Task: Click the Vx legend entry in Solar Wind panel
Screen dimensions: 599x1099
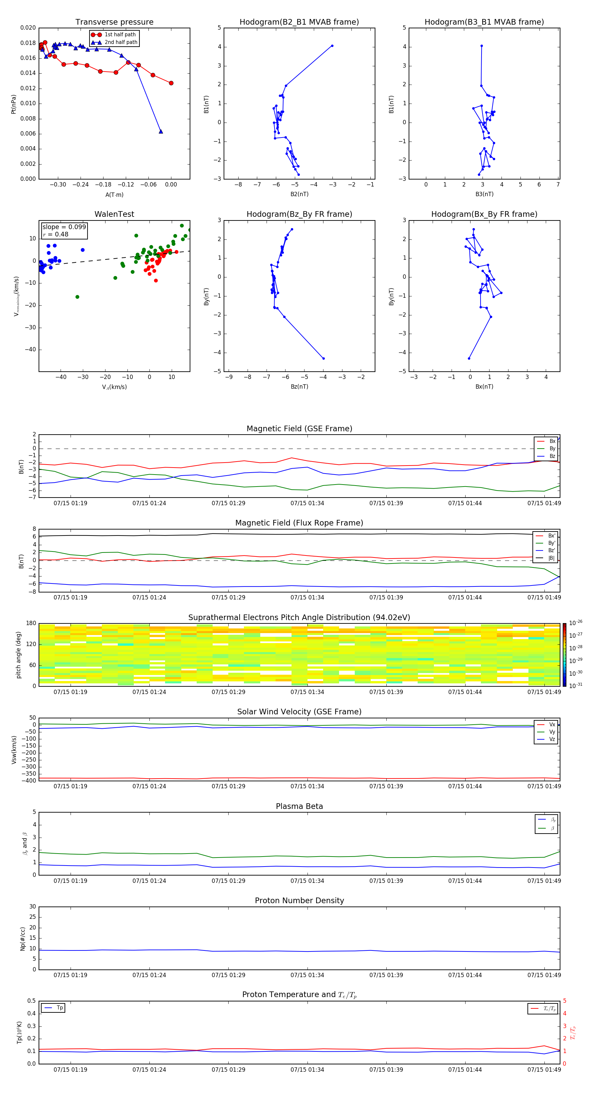Action: tap(546, 724)
